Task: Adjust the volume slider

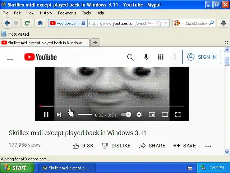Action: (x=85, y=115)
